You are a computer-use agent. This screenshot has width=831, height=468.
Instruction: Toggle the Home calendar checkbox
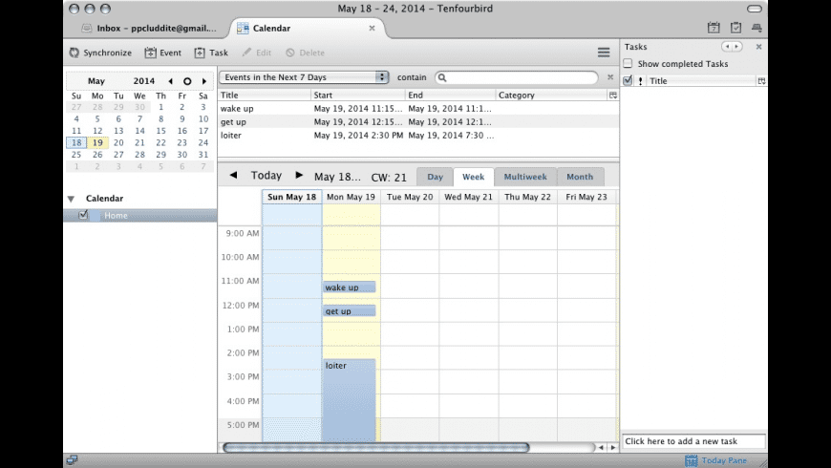click(x=83, y=215)
